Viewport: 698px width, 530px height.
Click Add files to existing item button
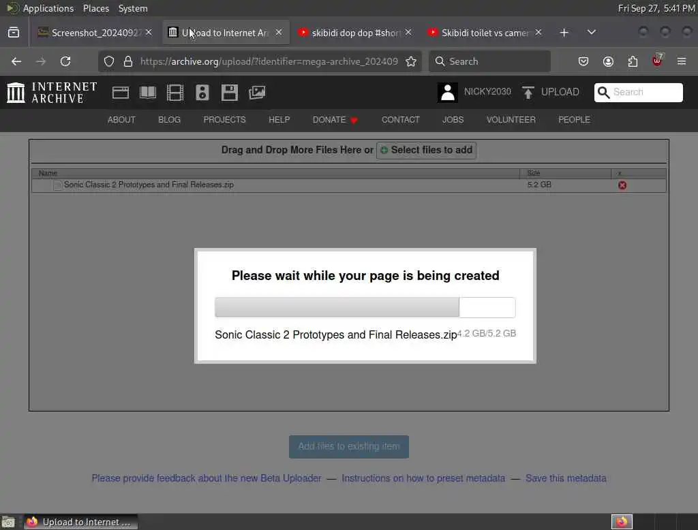(349, 446)
